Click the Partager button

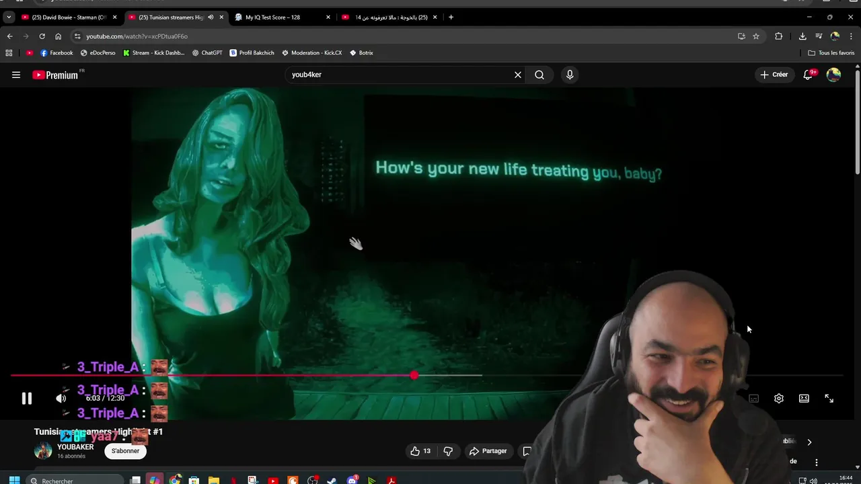tap(488, 451)
